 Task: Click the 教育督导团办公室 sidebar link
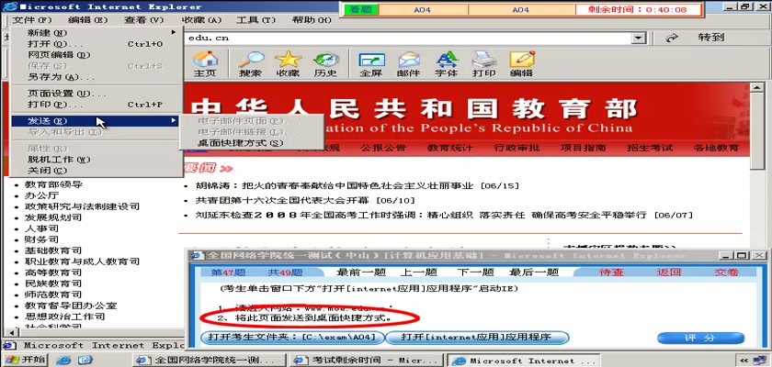71,306
